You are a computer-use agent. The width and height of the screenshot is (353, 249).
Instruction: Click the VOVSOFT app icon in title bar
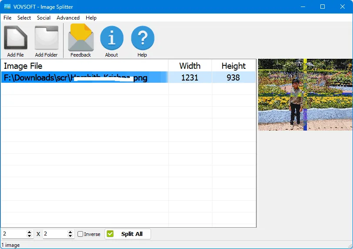[x=7, y=7]
